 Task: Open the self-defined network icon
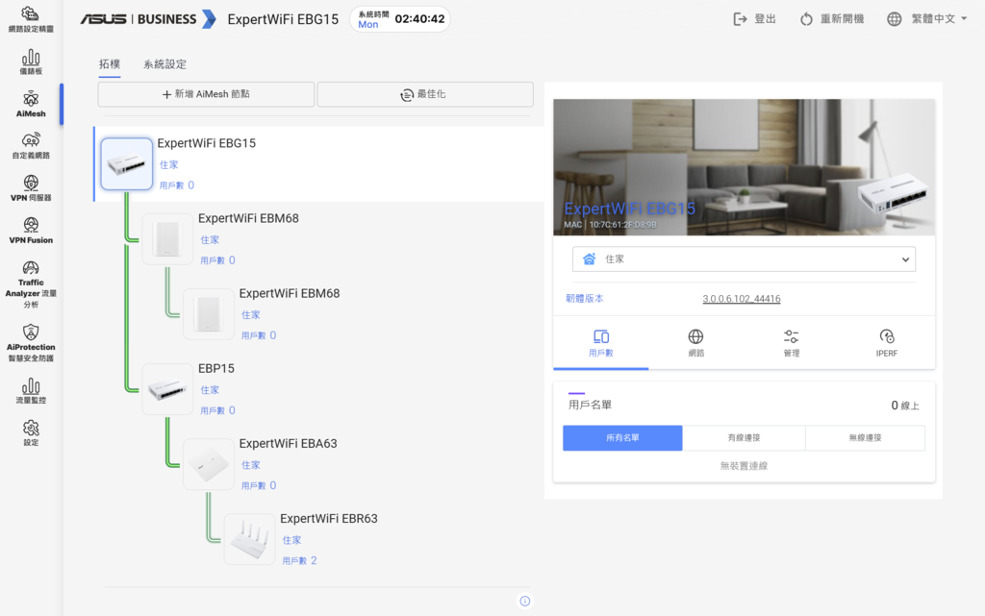pyautogui.click(x=31, y=140)
